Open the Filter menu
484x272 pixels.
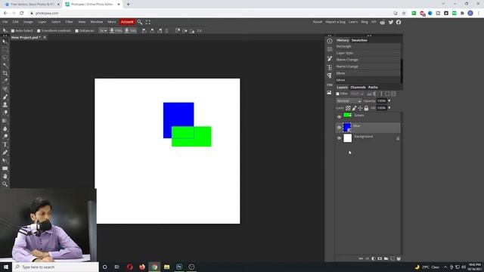click(69, 22)
